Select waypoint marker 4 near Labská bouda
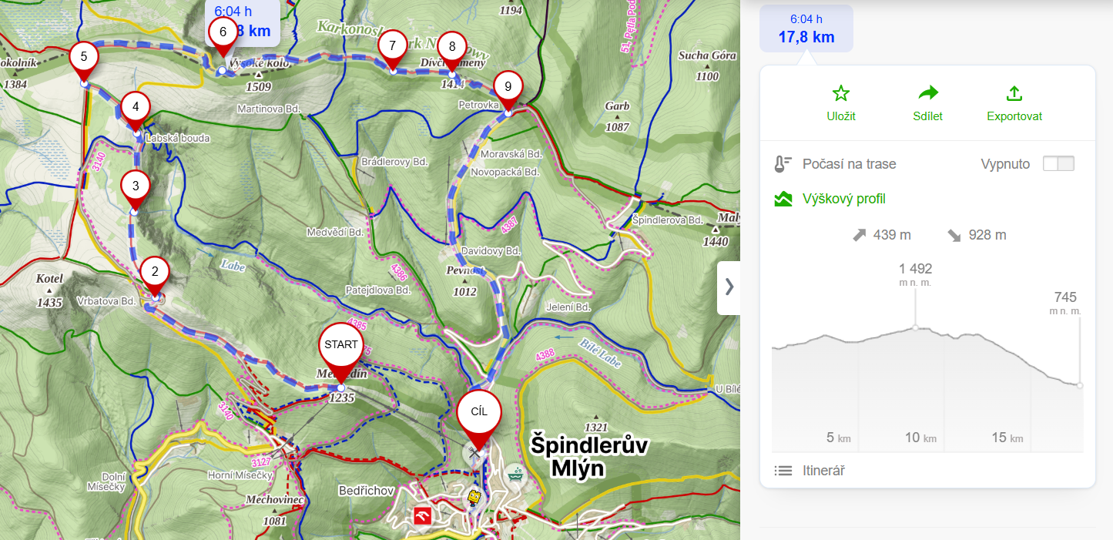This screenshot has height=540, width=1113. point(136,107)
